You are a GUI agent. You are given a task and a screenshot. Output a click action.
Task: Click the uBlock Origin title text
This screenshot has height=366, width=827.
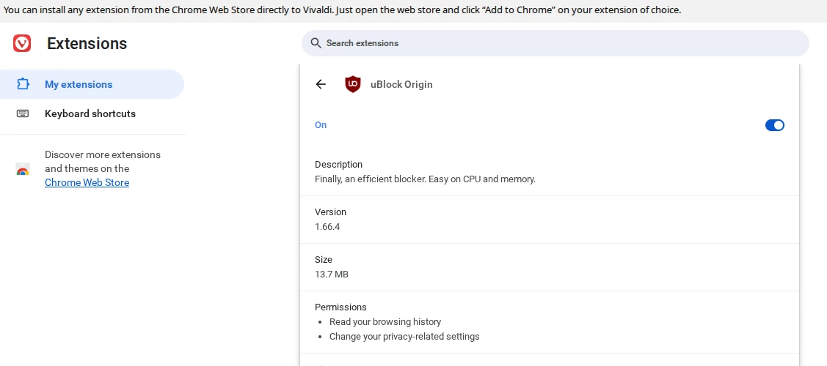[401, 84]
